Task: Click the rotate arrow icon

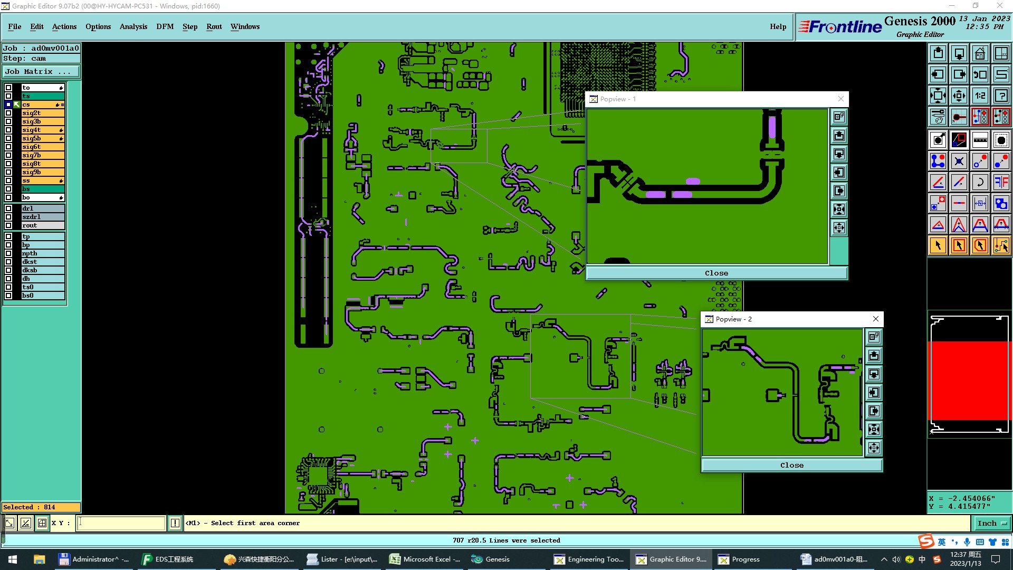Action: pyautogui.click(x=980, y=182)
